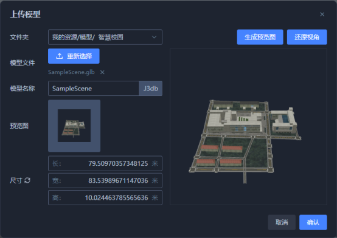Click 生成预览图 button
The width and height of the screenshot is (337, 238).
tap(260, 37)
